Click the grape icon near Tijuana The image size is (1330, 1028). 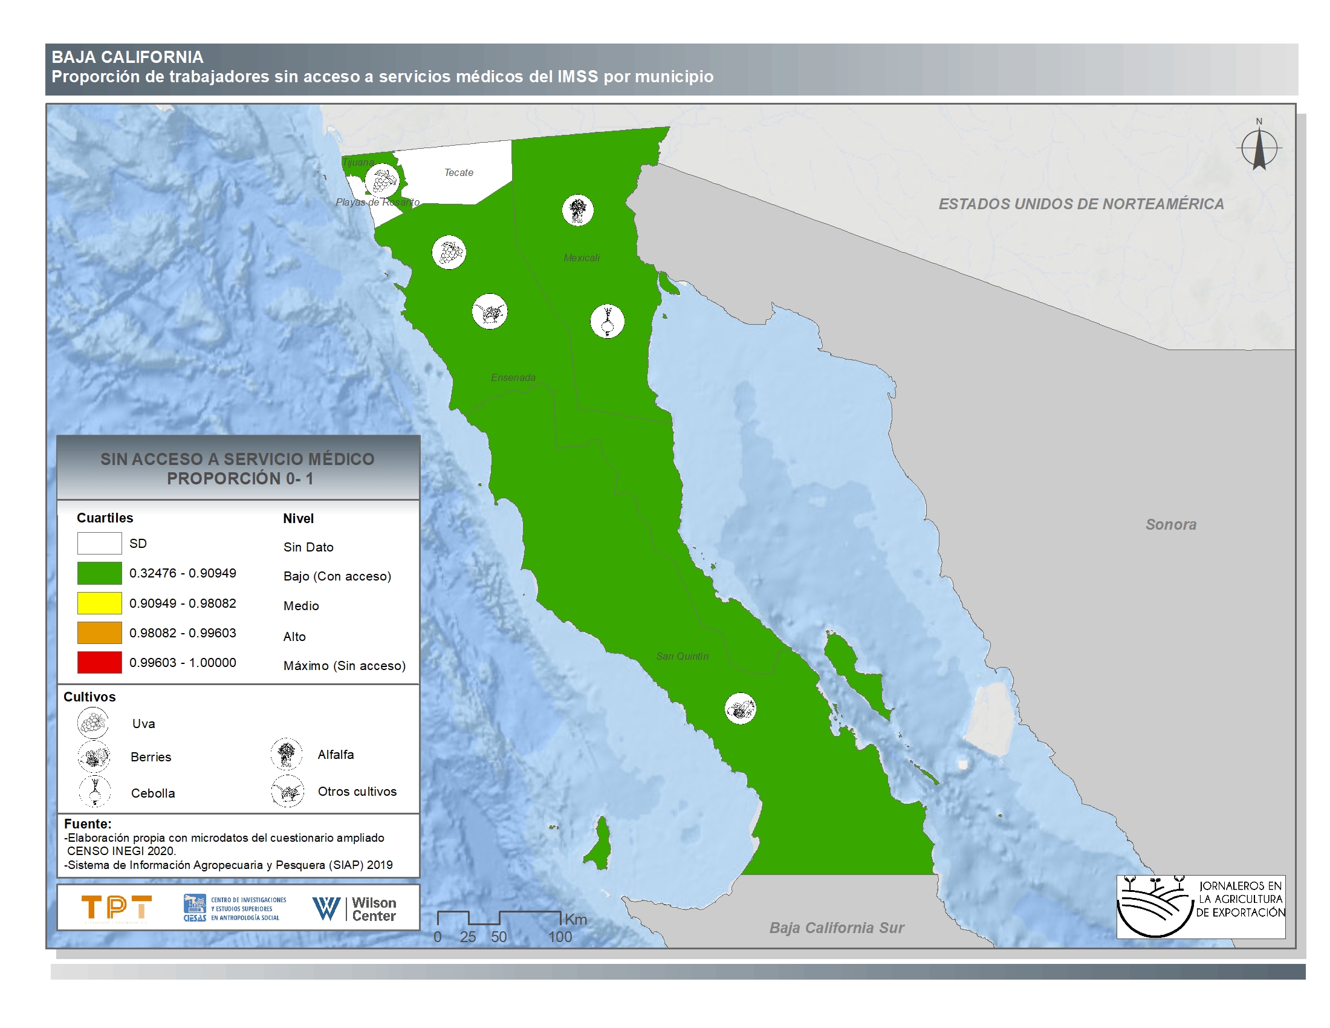click(x=383, y=181)
